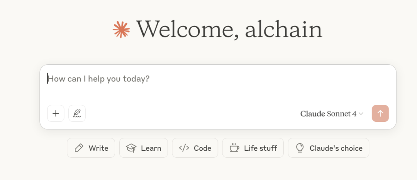This screenshot has width=417, height=180.
Task: Click the pencil icon on the Write chip
Action: point(79,148)
